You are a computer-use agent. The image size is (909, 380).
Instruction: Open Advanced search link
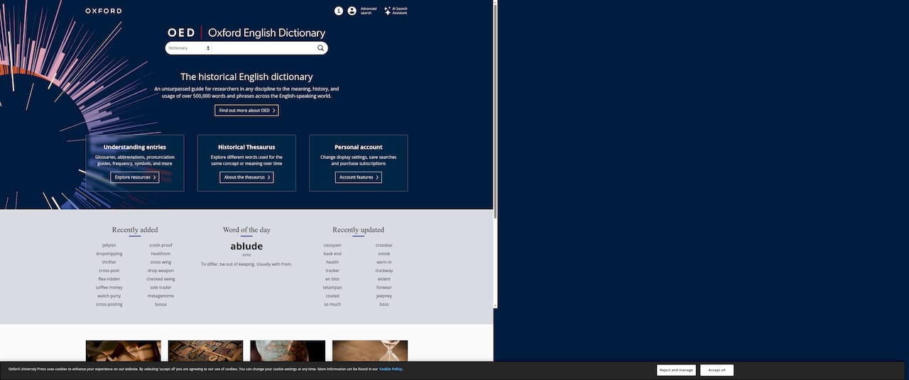[368, 11]
